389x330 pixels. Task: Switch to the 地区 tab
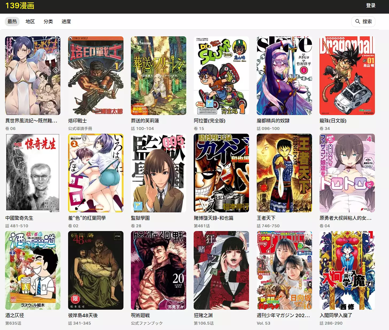pyautogui.click(x=30, y=21)
